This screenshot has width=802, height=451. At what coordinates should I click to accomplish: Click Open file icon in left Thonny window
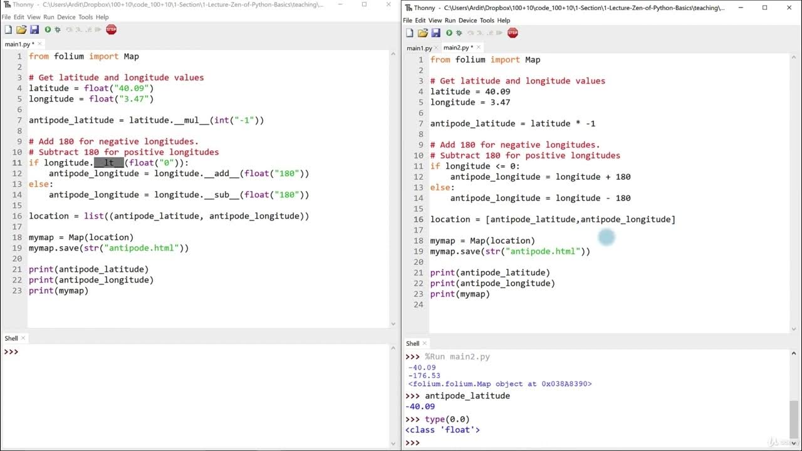[x=21, y=29]
